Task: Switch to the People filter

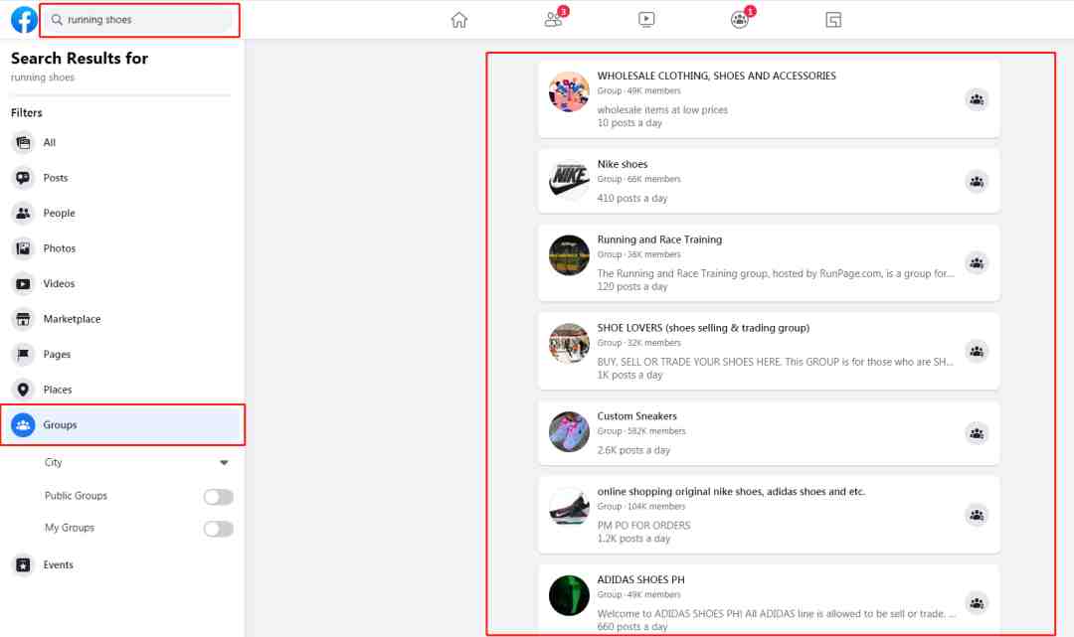Action: click(122, 213)
